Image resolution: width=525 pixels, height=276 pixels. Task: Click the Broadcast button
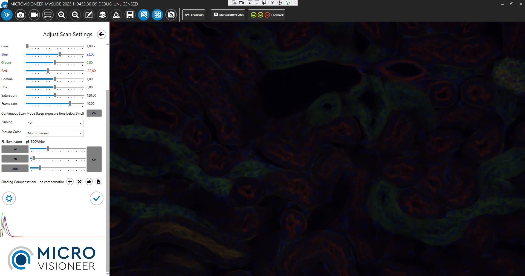click(194, 15)
